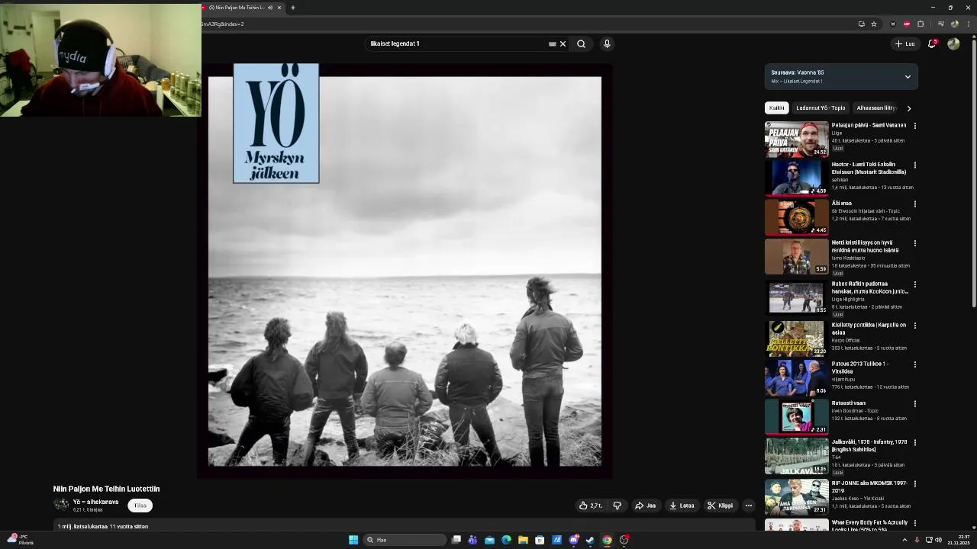This screenshot has height=549, width=977.
Task: Dislike the video with the thumbs-down icon
Action: [617, 506]
